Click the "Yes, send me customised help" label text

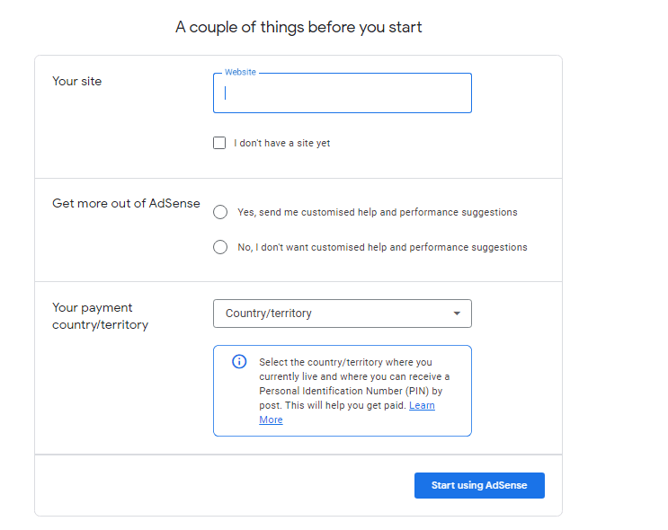pos(378,212)
